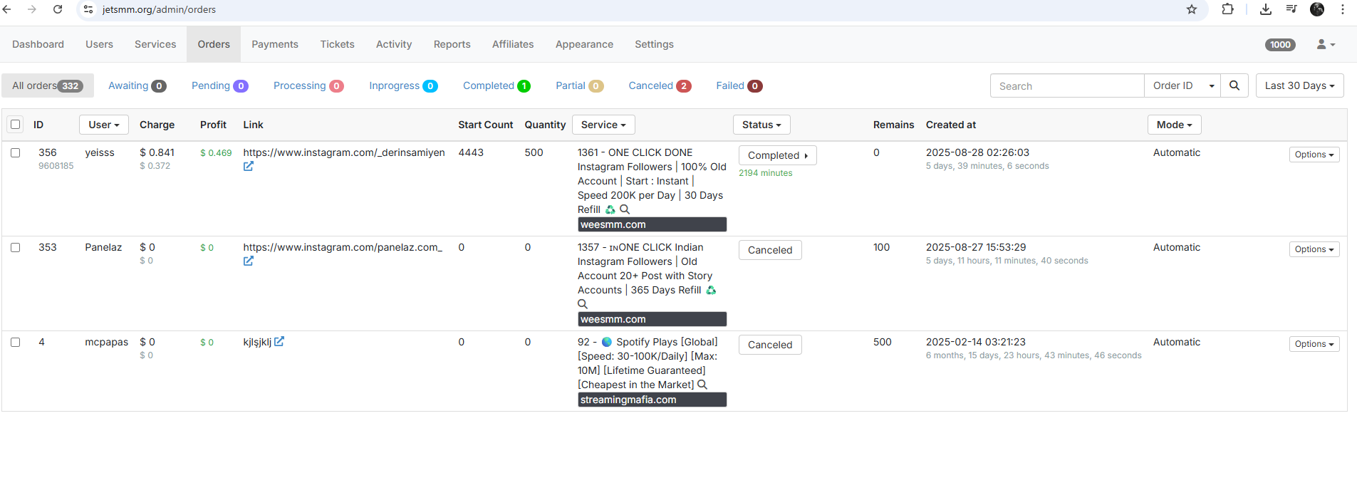This screenshot has height=495, width=1357.
Task: Click into the Search input field
Action: tap(1066, 85)
